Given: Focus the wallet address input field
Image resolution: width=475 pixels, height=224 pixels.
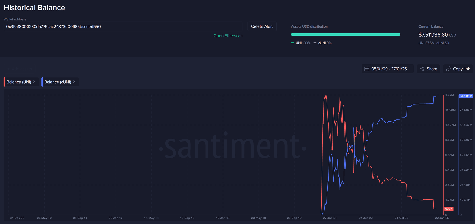Looking at the screenshot, I should [123, 27].
